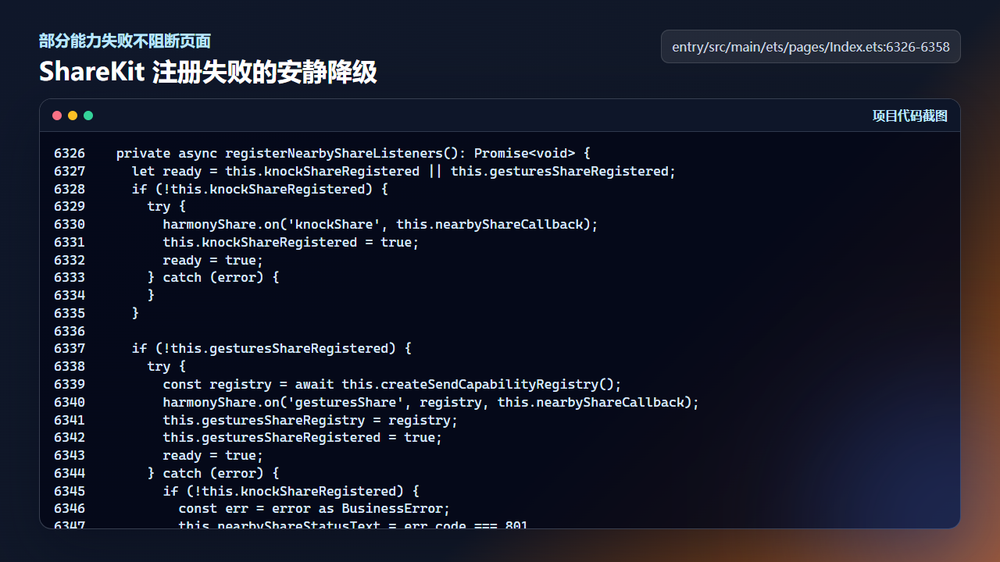Click the file path badge Index.ets:6326-6358
The image size is (1000, 562).
811,47
